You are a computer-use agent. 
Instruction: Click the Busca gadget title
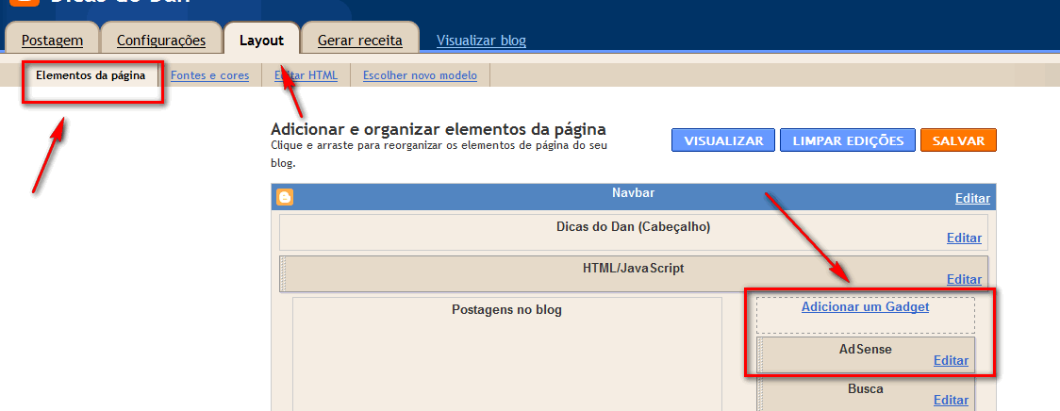(x=866, y=388)
